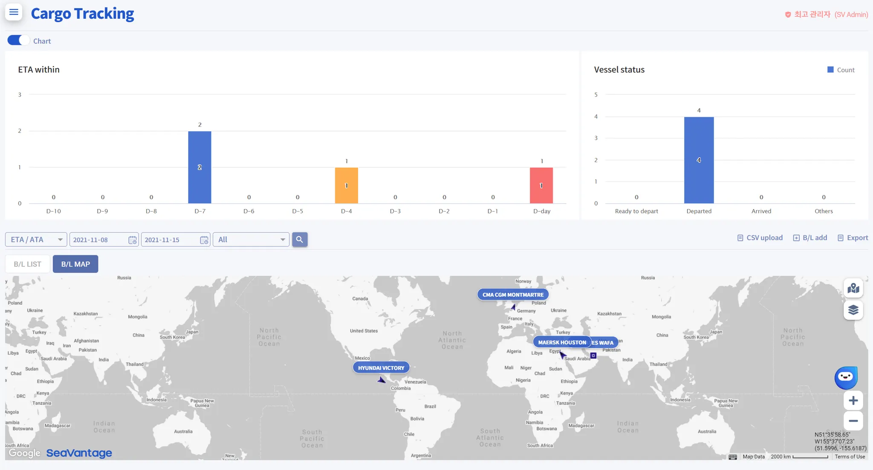
Task: Open calendar picker for start date 2021-11-08
Action: click(x=133, y=240)
